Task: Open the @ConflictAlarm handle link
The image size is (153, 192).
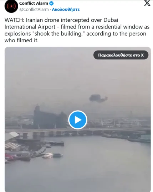Action: point(34,10)
